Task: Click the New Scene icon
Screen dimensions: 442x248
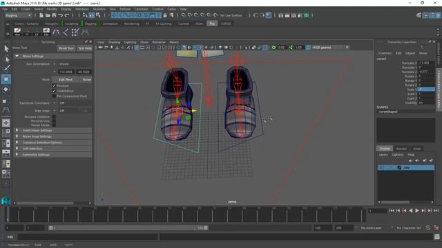Action: pyautogui.click(x=41, y=15)
